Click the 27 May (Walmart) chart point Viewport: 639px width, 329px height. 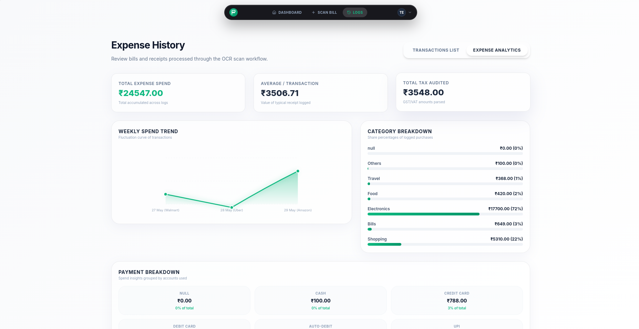[x=166, y=194]
